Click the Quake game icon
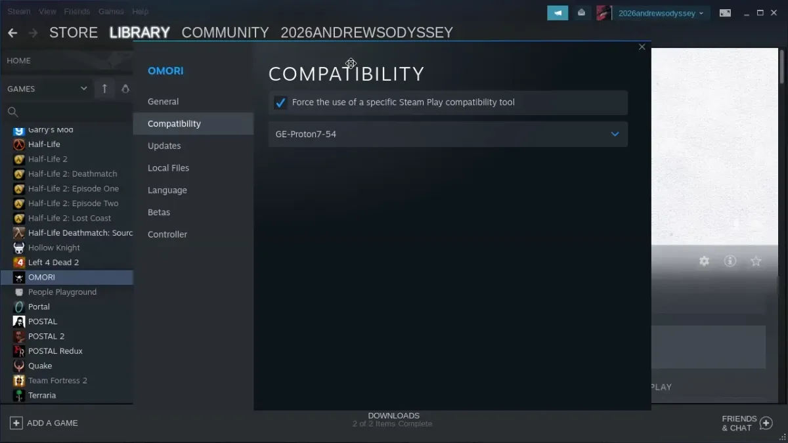788x443 pixels. pos(19,366)
